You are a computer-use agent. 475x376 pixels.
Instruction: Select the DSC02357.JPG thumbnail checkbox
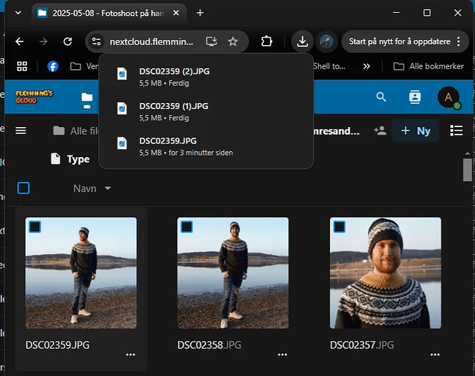point(339,226)
